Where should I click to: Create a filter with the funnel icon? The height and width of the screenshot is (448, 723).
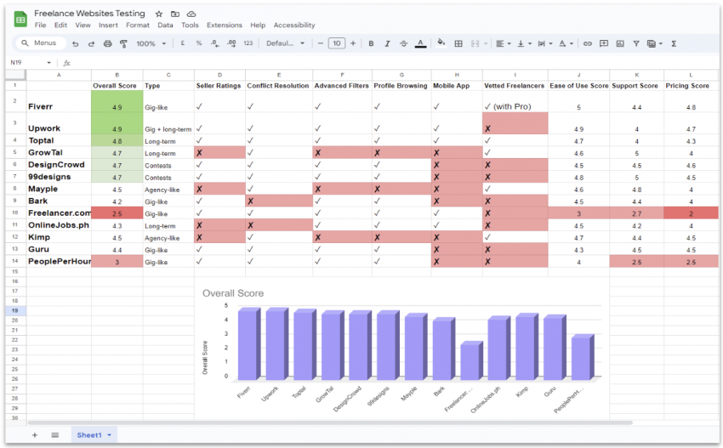(x=636, y=43)
